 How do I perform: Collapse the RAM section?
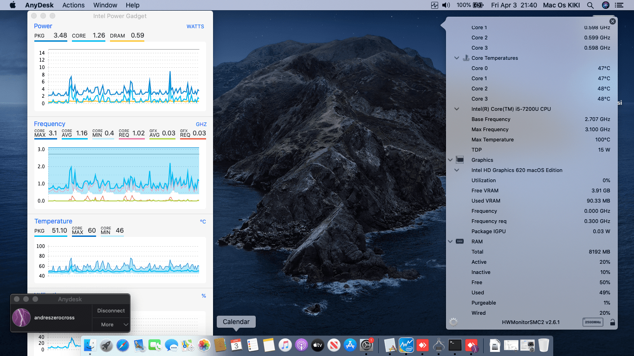[450, 242]
